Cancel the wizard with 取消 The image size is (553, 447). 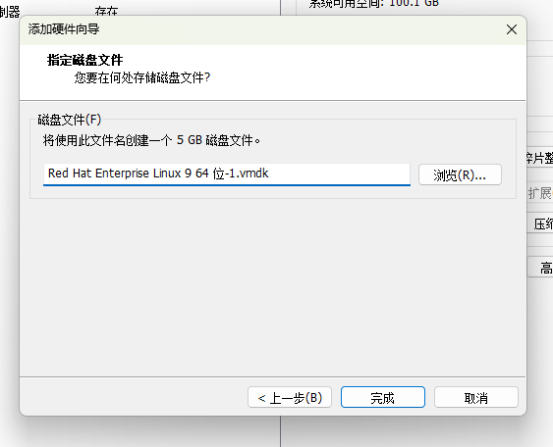[x=476, y=397]
